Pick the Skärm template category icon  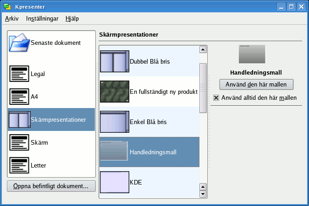pyautogui.click(x=19, y=142)
